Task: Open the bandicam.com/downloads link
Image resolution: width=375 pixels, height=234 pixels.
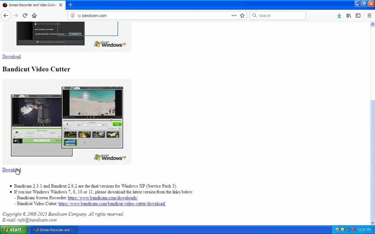Action: 103,198
